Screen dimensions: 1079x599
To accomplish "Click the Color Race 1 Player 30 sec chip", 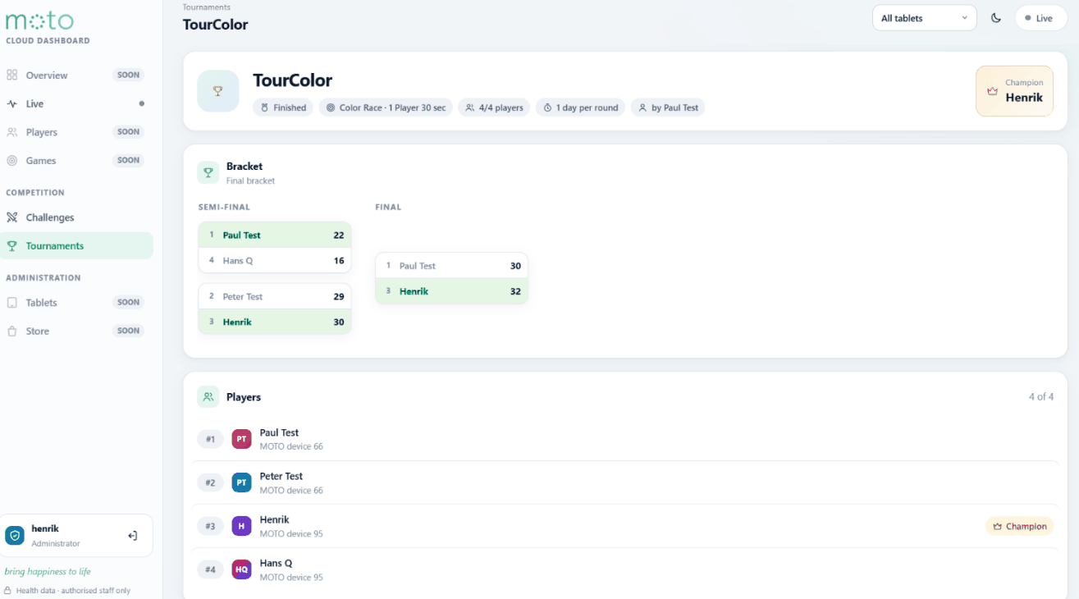I will pyautogui.click(x=386, y=107).
